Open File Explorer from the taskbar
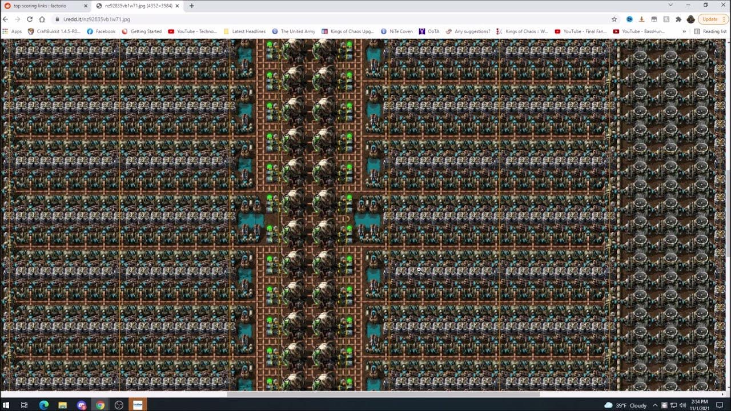The image size is (731, 411). 62,405
